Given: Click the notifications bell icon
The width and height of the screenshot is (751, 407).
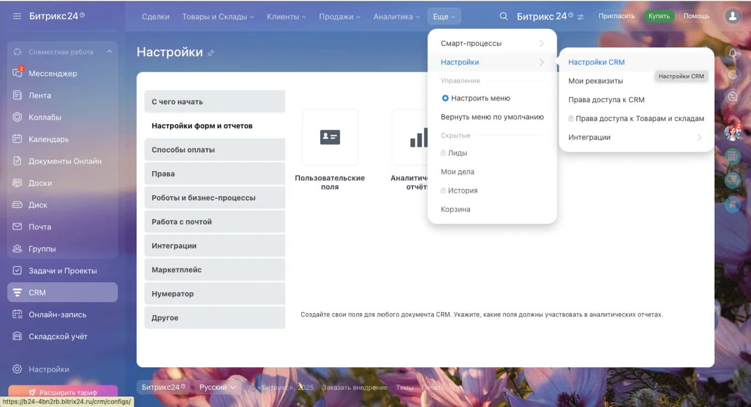Looking at the screenshot, I should click(x=733, y=53).
